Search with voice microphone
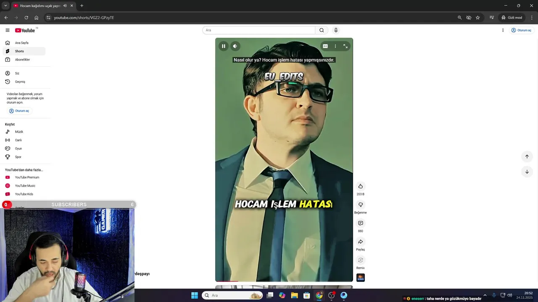The image size is (538, 302). coord(335,30)
